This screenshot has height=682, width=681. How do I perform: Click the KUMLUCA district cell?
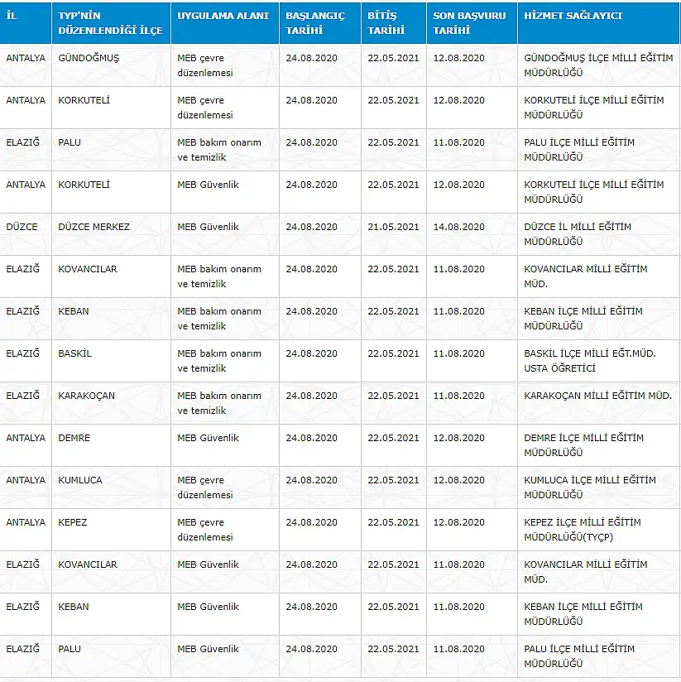112,487
